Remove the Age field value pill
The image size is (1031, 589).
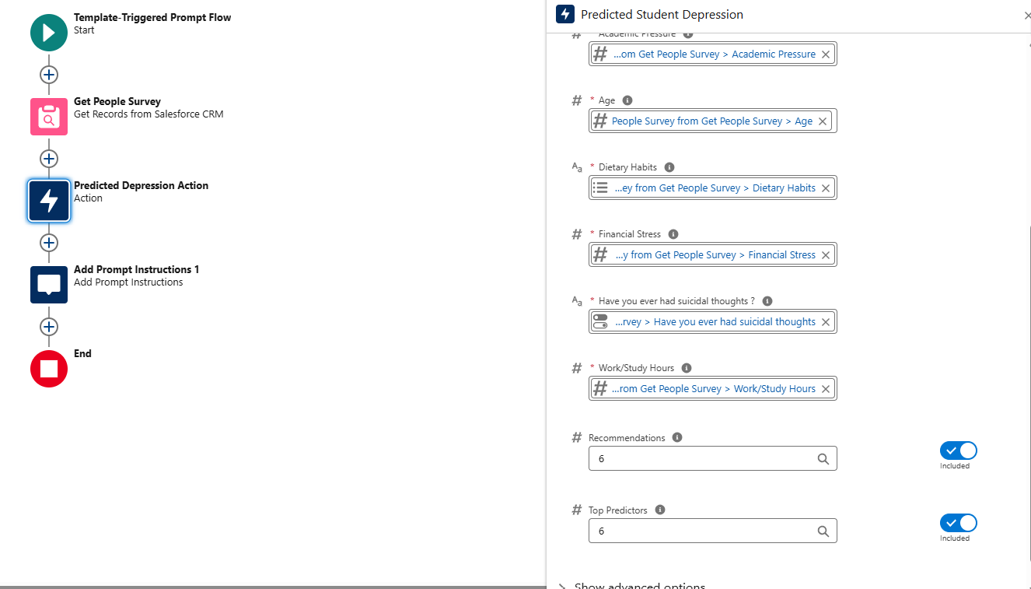pyautogui.click(x=823, y=121)
